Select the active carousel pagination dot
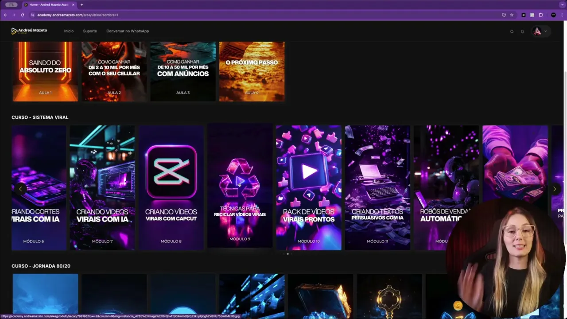 click(x=288, y=254)
